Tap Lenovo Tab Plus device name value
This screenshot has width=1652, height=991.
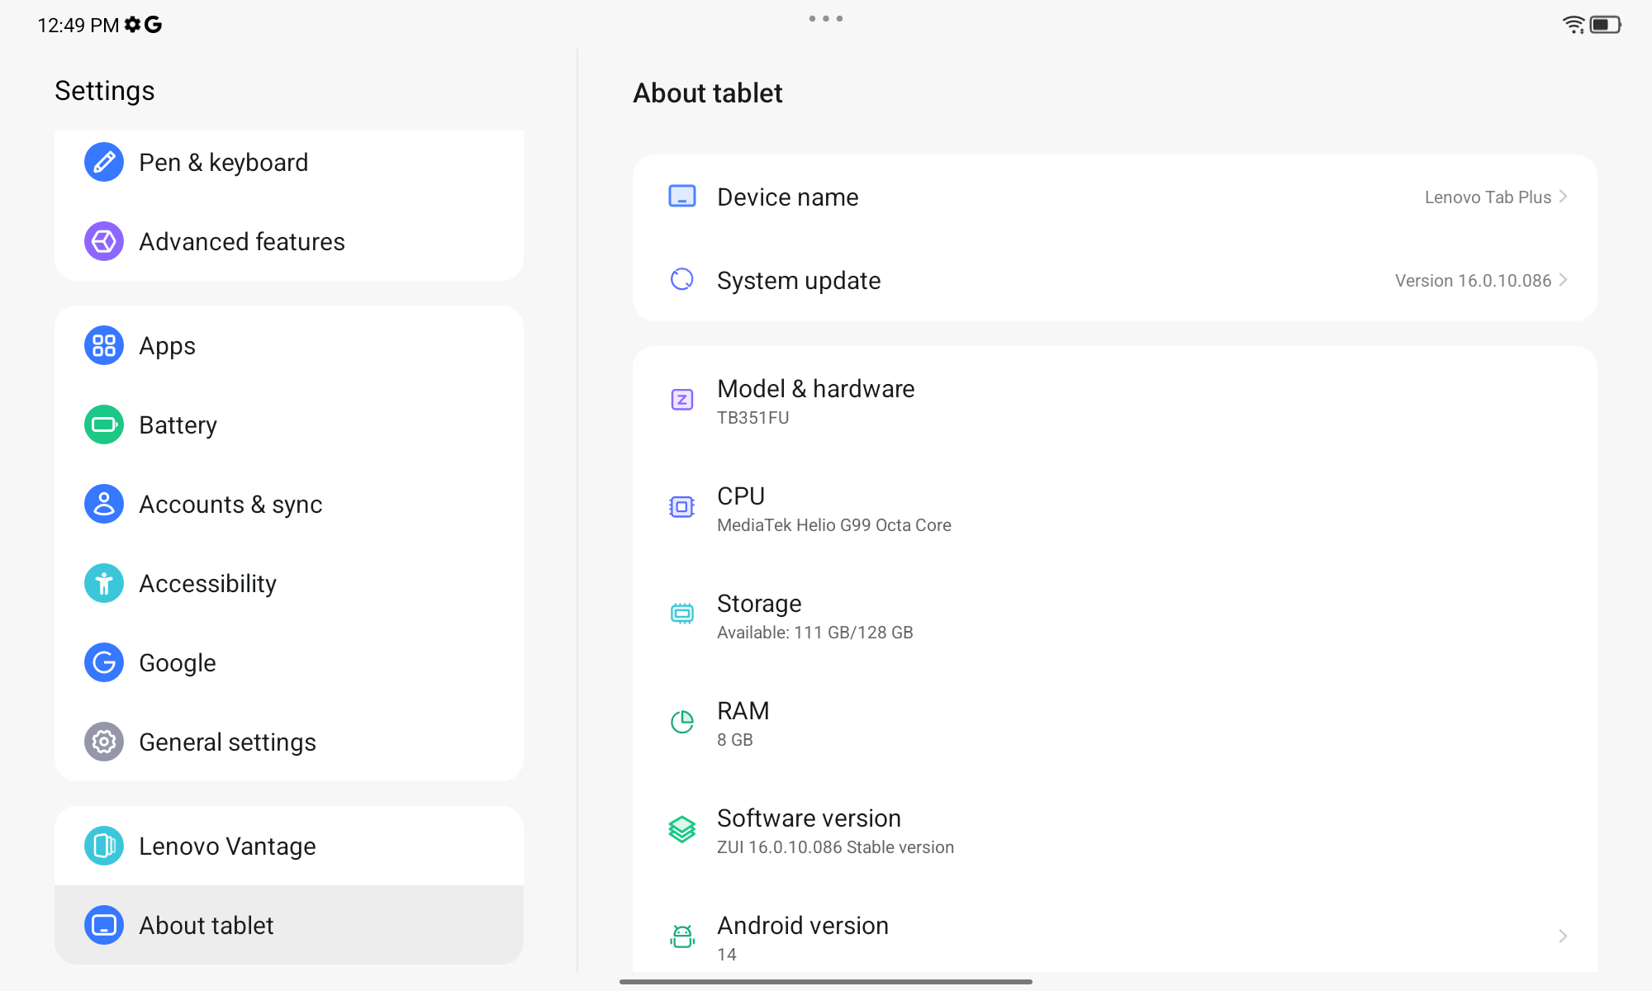pyautogui.click(x=1488, y=197)
